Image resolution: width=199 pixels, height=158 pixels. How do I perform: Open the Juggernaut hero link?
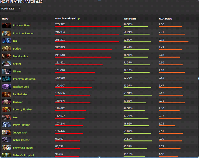pos(20,132)
